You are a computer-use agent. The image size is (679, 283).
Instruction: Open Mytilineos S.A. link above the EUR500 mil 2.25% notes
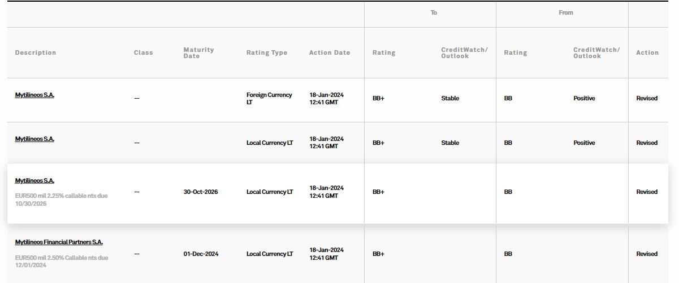(x=34, y=180)
